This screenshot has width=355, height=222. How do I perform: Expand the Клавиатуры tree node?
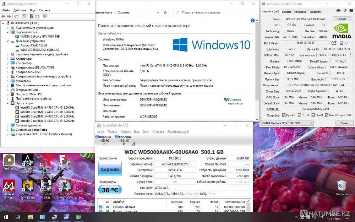[x=8, y=59]
